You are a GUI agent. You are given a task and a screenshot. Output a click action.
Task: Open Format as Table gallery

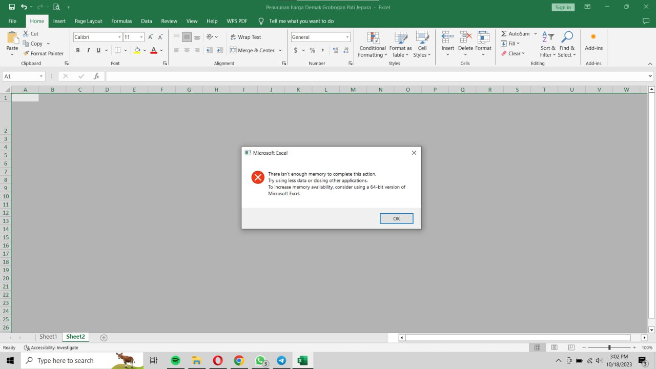click(x=401, y=45)
